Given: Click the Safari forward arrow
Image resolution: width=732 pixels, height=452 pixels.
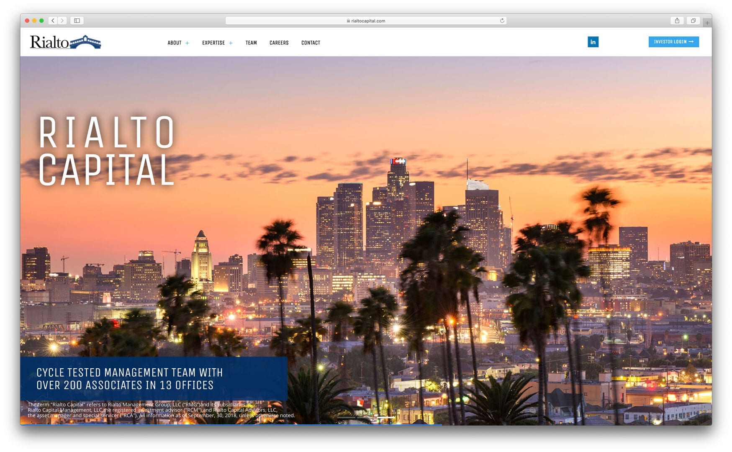Looking at the screenshot, I should [62, 21].
